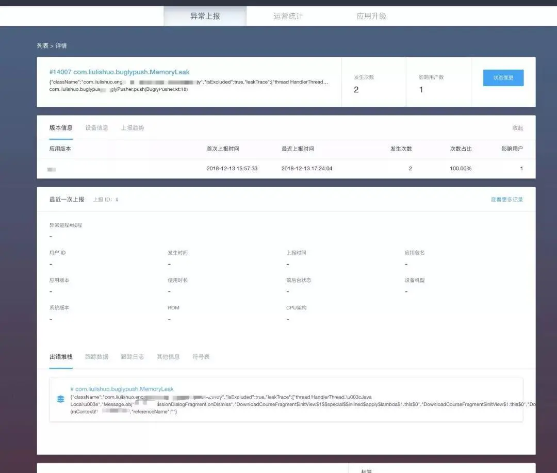
Task: Switch to 符号表 tab
Action: 201,356
